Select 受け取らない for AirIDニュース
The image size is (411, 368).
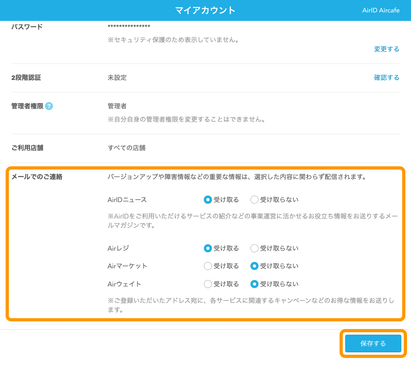254,199
